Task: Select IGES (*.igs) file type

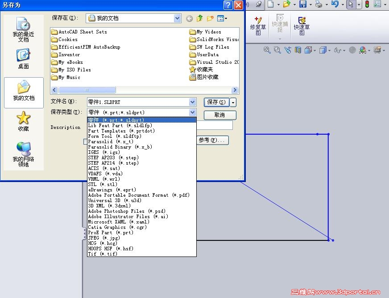Action: 142,152
